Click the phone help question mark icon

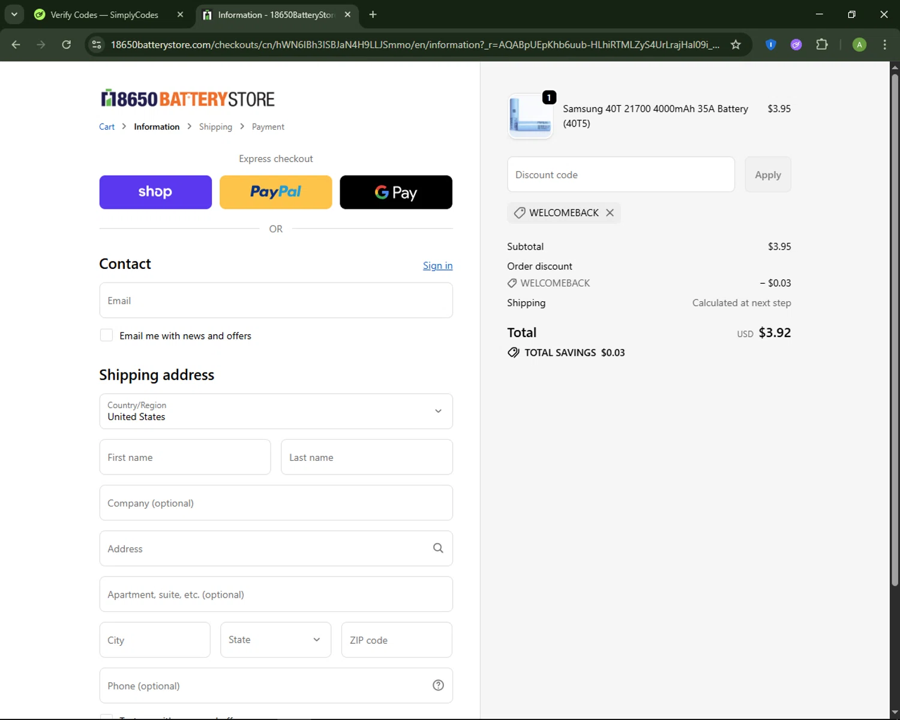(438, 685)
